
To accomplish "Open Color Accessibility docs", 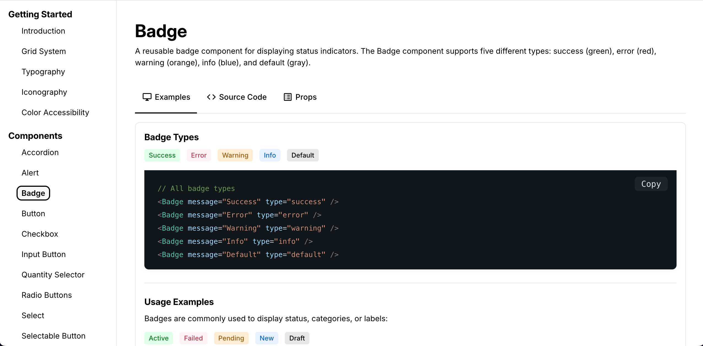I will [x=55, y=112].
